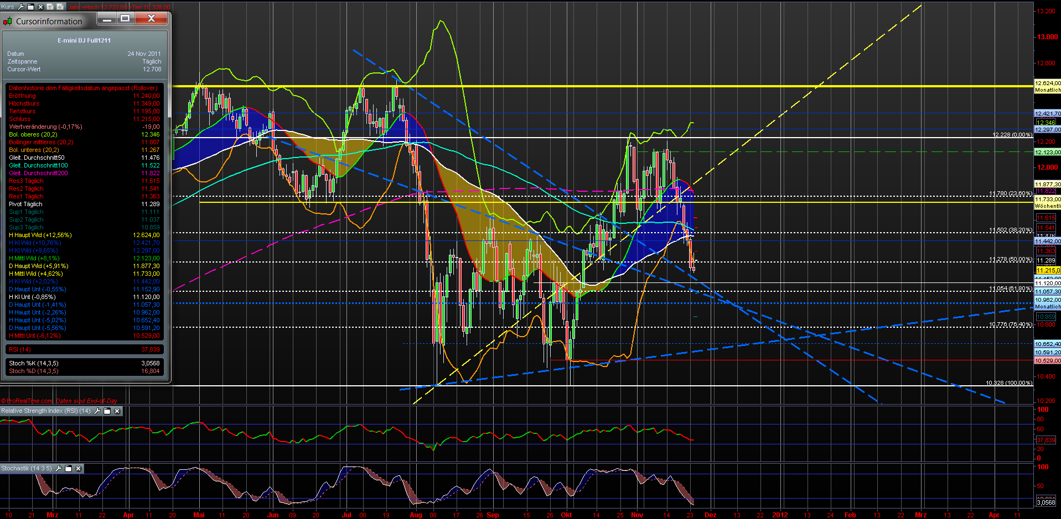Click the Nov label on the date axis
Screen dimensions: 1061x519
coord(637,515)
